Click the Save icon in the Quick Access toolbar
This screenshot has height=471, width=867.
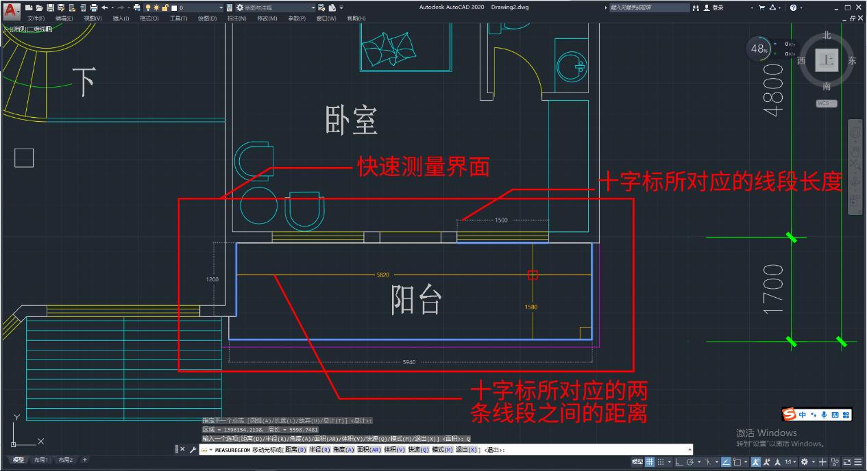pos(51,8)
